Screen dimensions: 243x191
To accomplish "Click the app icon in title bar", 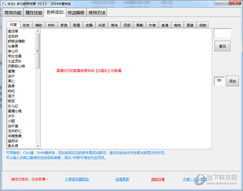I will tap(4, 4).
